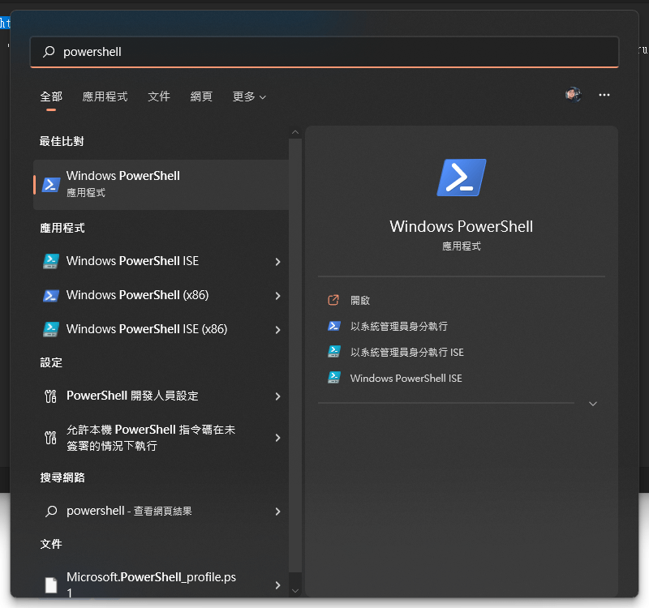Click the results list scrollbar thumb
The image size is (649, 608).
295,356
